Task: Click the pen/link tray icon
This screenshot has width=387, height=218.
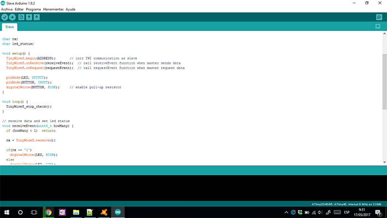Action: pyautogui.click(x=328, y=212)
